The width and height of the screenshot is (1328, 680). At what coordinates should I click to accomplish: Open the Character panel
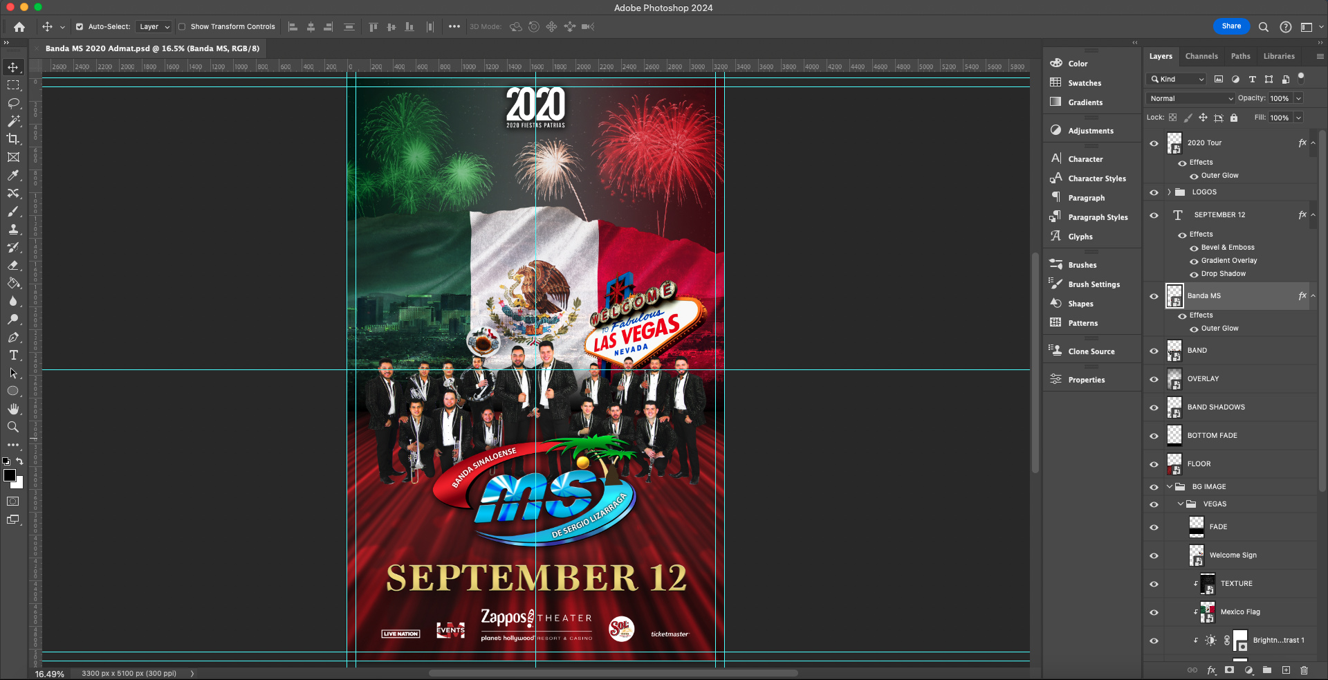[x=1085, y=159]
